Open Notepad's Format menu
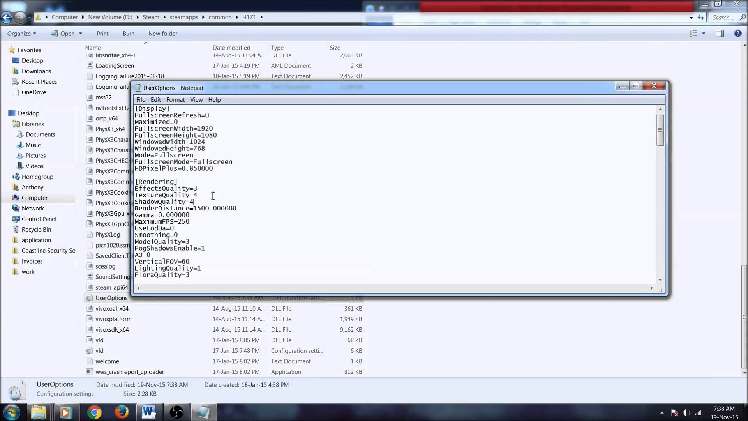 175,100
